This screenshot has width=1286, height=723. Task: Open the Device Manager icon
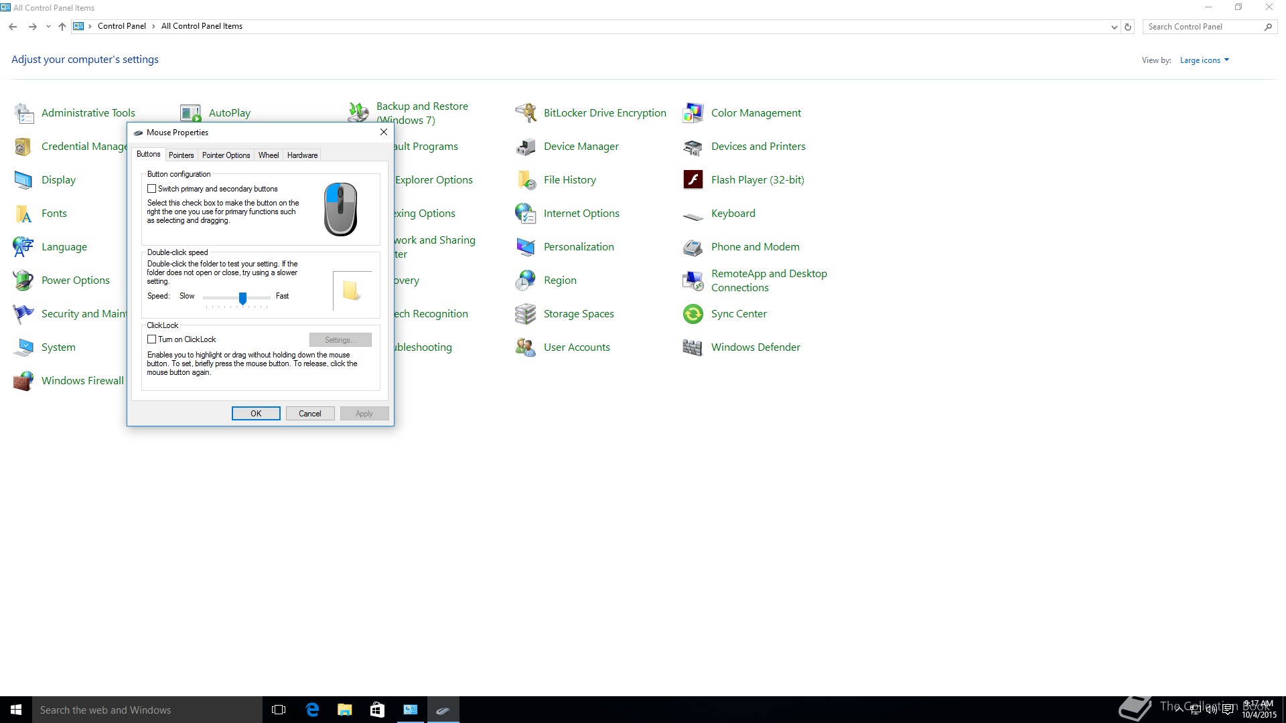pyautogui.click(x=526, y=147)
